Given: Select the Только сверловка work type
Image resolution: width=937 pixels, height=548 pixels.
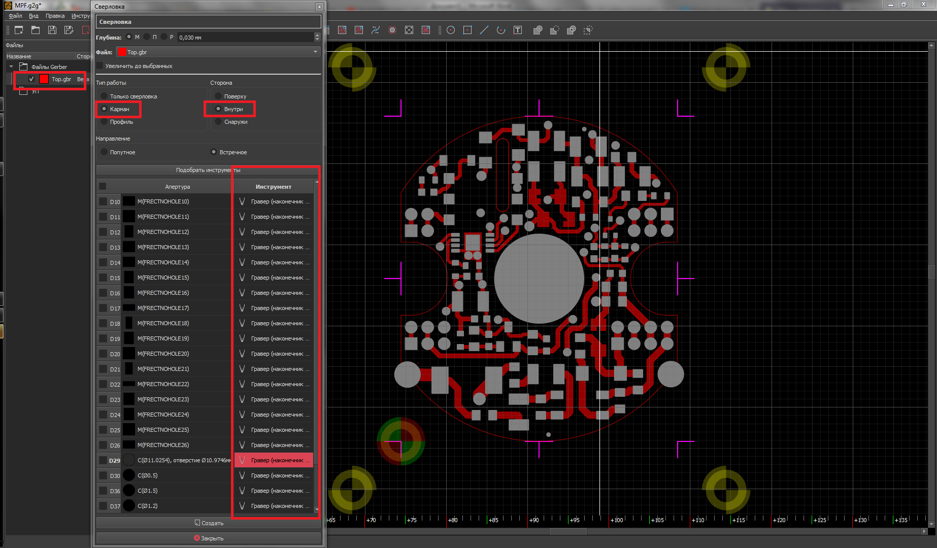Looking at the screenshot, I should 104,96.
